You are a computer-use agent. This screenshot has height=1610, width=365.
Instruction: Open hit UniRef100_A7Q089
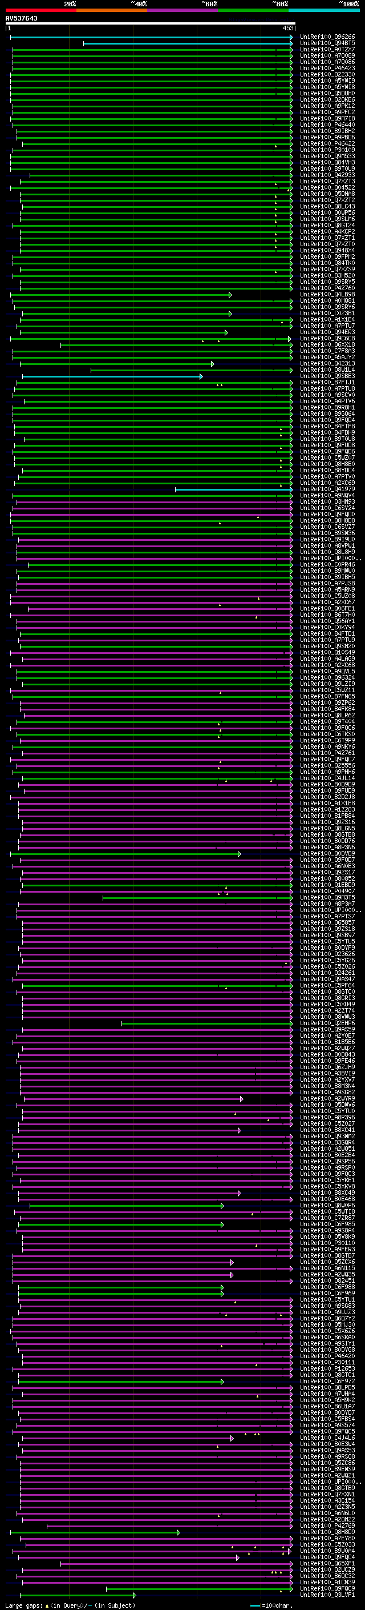[x=327, y=55]
